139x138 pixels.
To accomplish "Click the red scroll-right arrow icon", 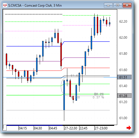I will (129, 128).
